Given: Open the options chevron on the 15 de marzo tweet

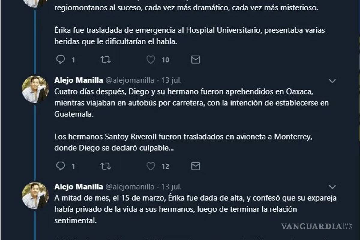Looking at the screenshot, I should point(332,187).
